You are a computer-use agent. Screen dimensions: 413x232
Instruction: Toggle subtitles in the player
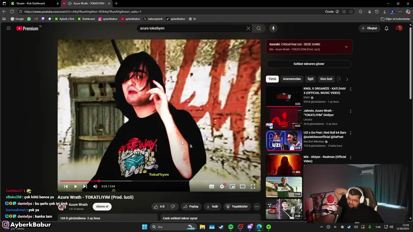pos(212,186)
